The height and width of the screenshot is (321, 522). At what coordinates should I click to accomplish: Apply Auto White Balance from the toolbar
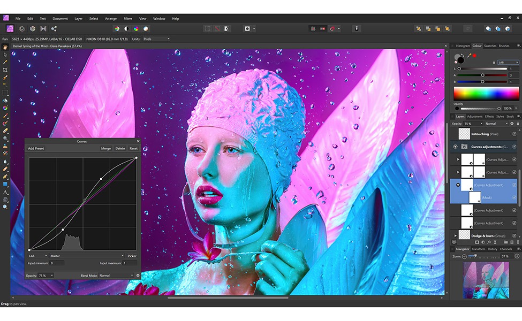(x=146, y=28)
